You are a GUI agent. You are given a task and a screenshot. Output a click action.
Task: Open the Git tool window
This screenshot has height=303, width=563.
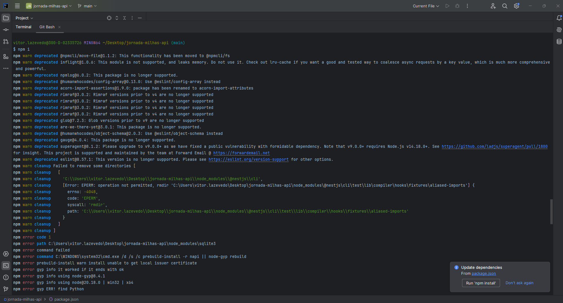pos(6,289)
